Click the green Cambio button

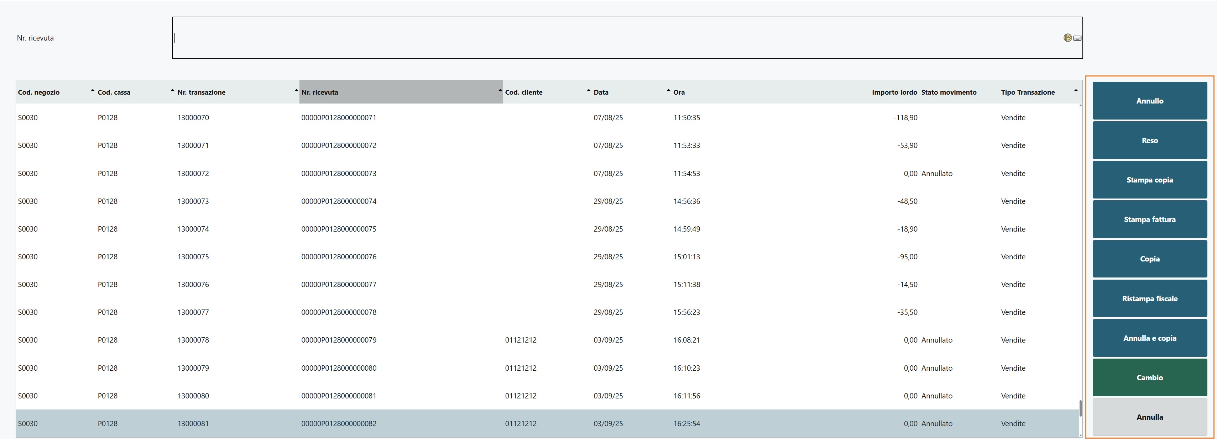pyautogui.click(x=1149, y=378)
